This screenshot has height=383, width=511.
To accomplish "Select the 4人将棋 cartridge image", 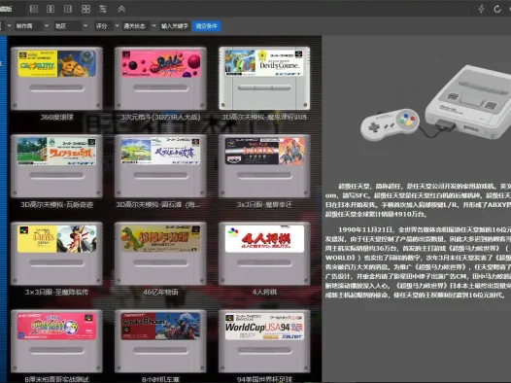I will [x=264, y=254].
